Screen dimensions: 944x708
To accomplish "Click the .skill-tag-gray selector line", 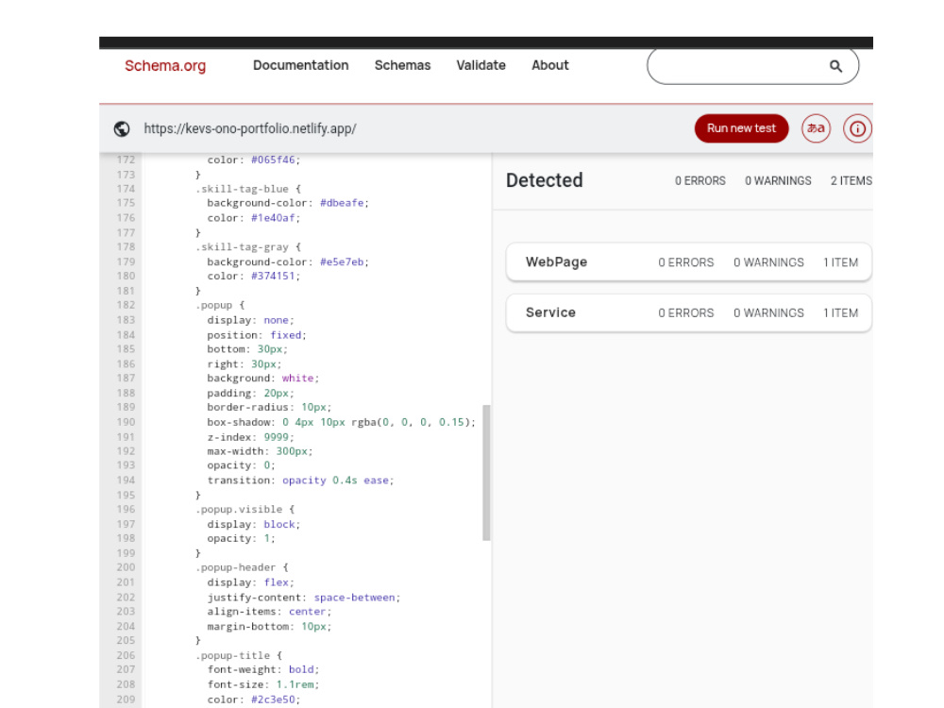I will [x=248, y=246].
